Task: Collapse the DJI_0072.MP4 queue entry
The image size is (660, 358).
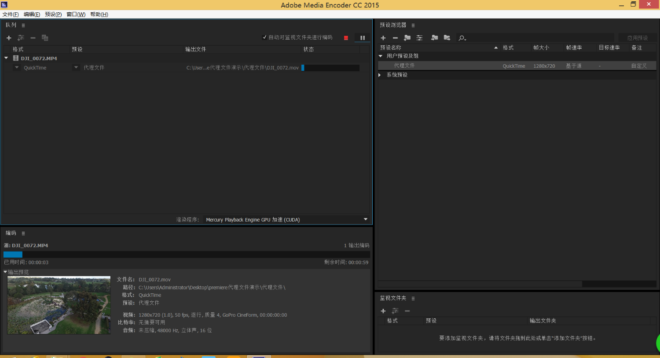Action: point(6,58)
